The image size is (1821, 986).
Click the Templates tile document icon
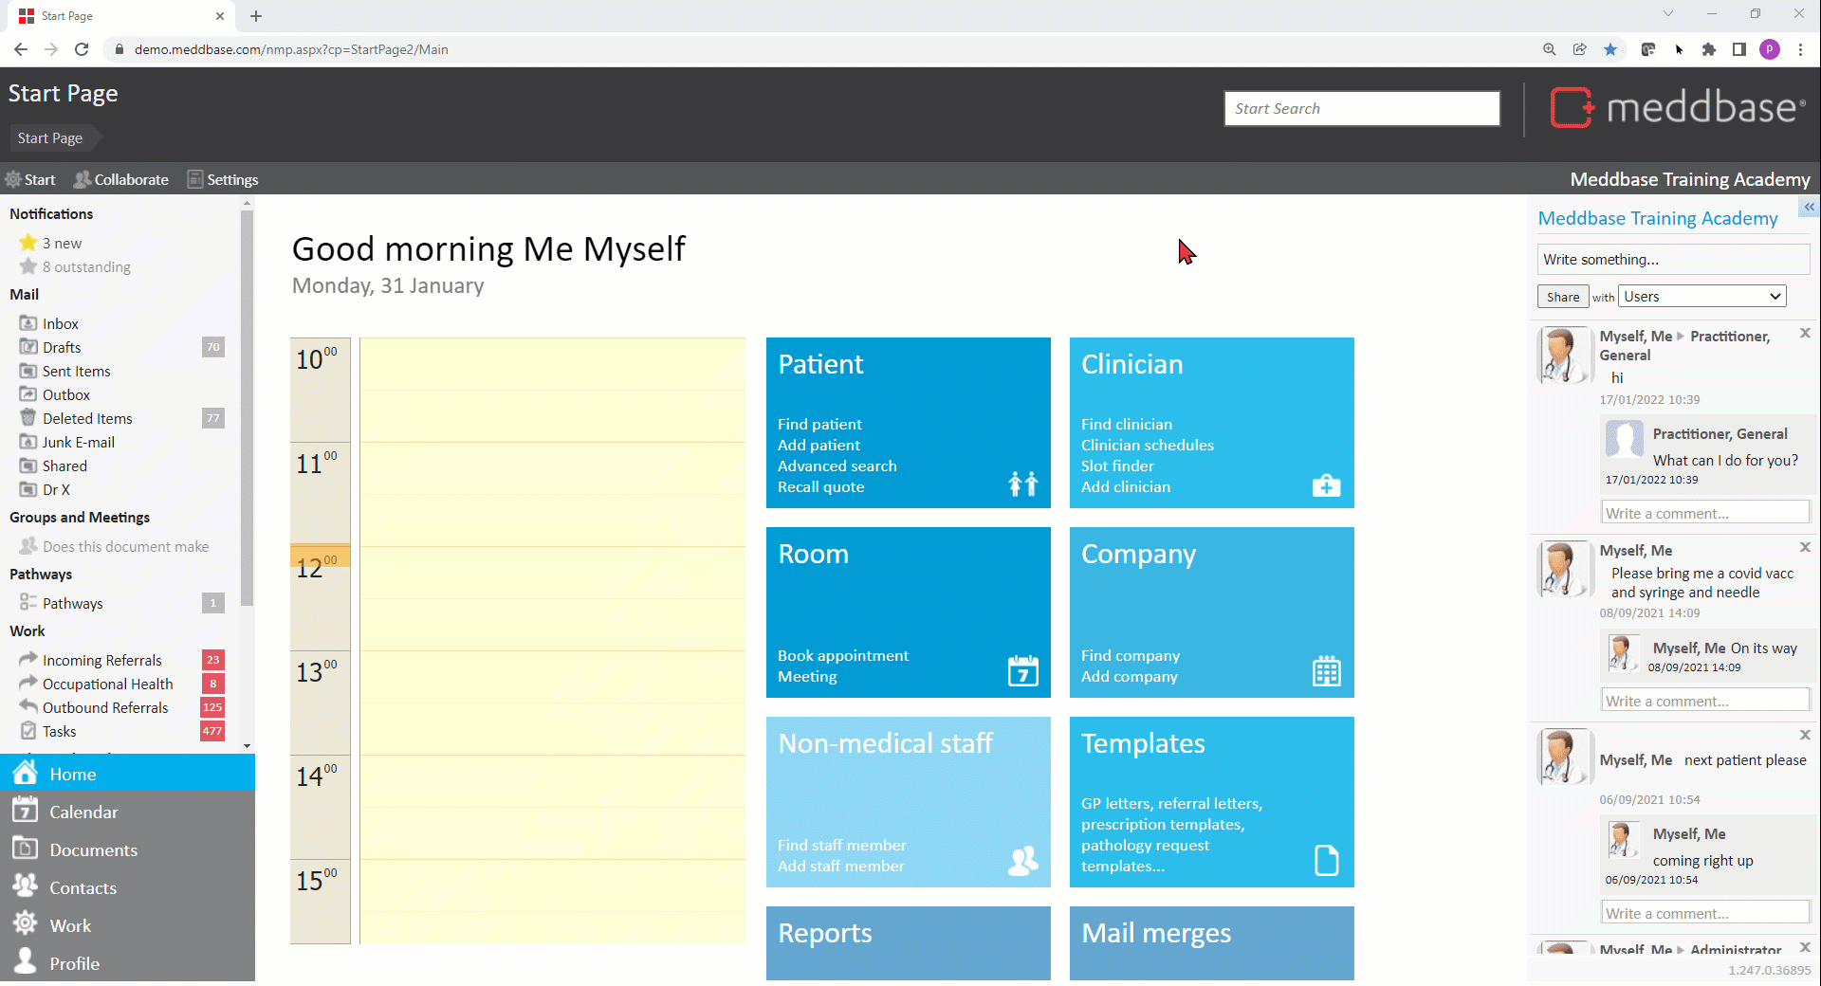1326,860
